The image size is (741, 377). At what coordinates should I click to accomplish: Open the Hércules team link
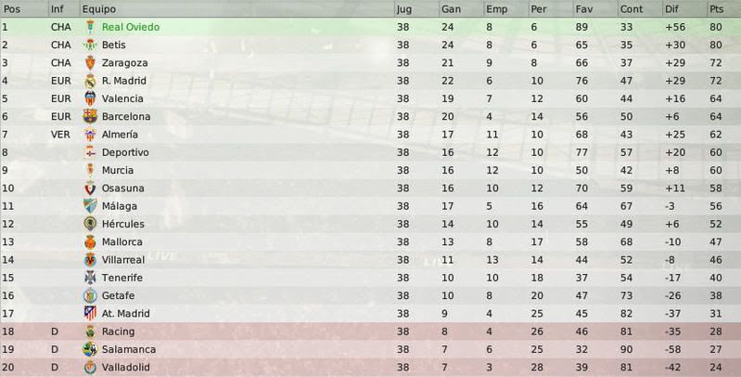[x=123, y=224]
